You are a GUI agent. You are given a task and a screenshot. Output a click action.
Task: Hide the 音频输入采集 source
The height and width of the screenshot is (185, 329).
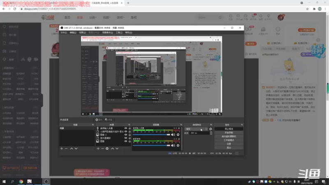click(x=126, y=128)
